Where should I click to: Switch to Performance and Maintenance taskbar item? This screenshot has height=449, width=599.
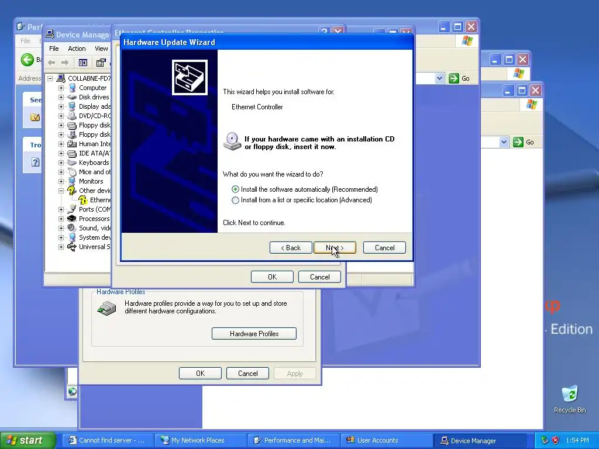[294, 440]
